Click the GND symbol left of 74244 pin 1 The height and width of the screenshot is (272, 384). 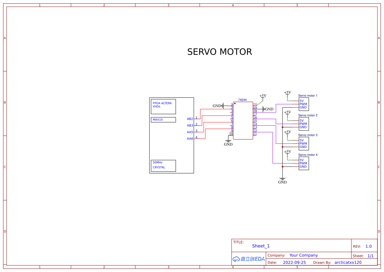pos(218,106)
